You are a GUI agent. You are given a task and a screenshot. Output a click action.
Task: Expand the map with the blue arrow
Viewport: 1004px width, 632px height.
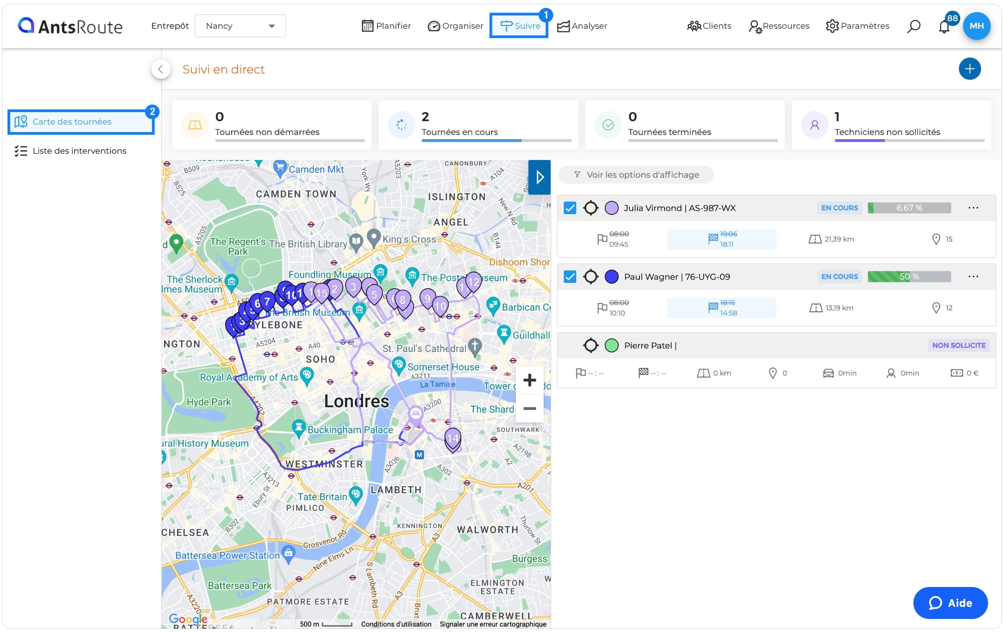click(539, 177)
